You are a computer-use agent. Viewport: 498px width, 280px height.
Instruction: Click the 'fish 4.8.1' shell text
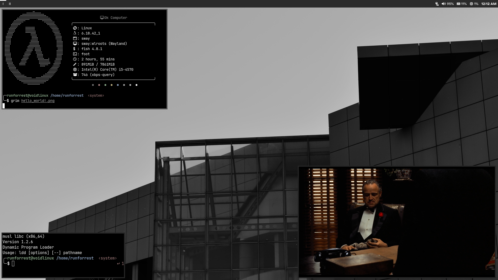click(92, 49)
